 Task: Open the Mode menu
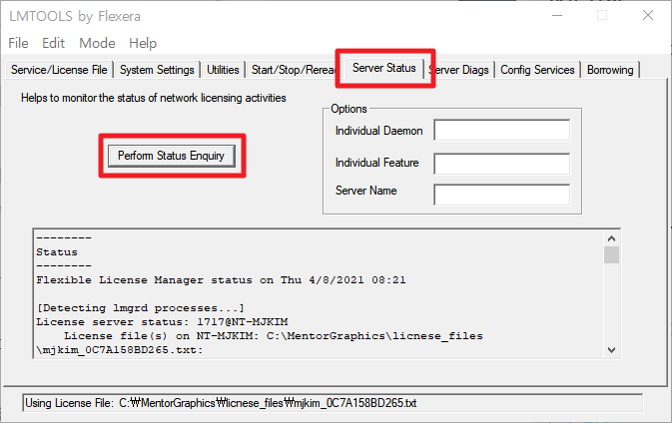coord(97,43)
